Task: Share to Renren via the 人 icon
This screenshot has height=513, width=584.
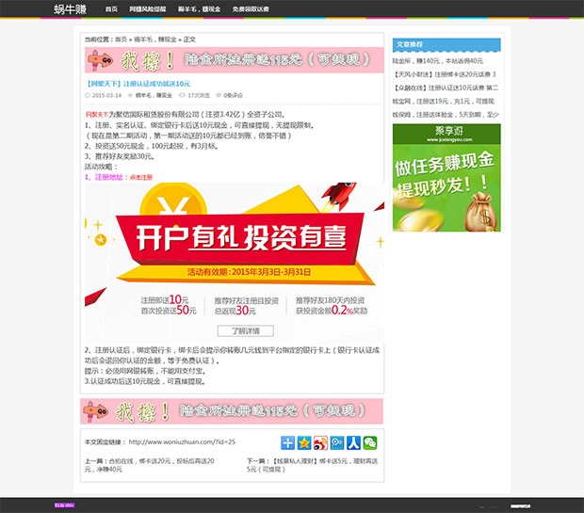Action: 353,443
